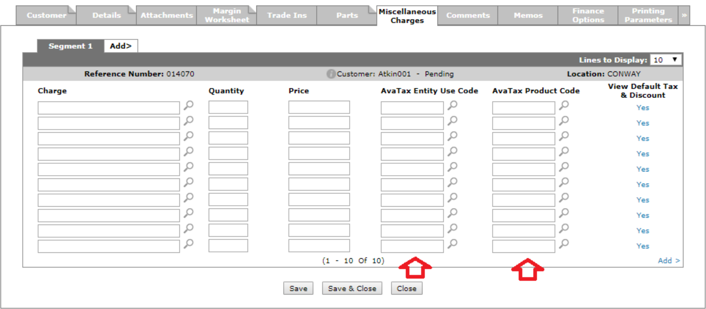Search AvaTax Product Code in first row
Image resolution: width=706 pixels, height=309 pixels.
pos(564,106)
